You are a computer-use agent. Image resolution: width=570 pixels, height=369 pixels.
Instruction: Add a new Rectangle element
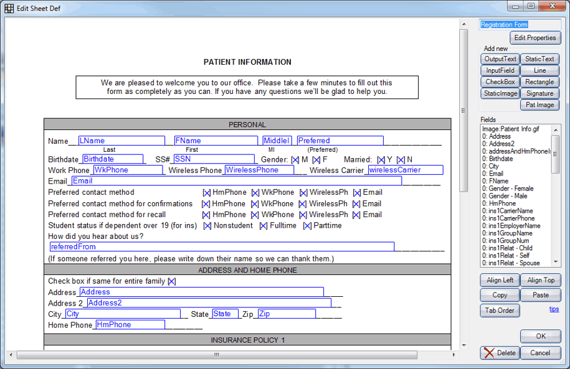pos(539,82)
